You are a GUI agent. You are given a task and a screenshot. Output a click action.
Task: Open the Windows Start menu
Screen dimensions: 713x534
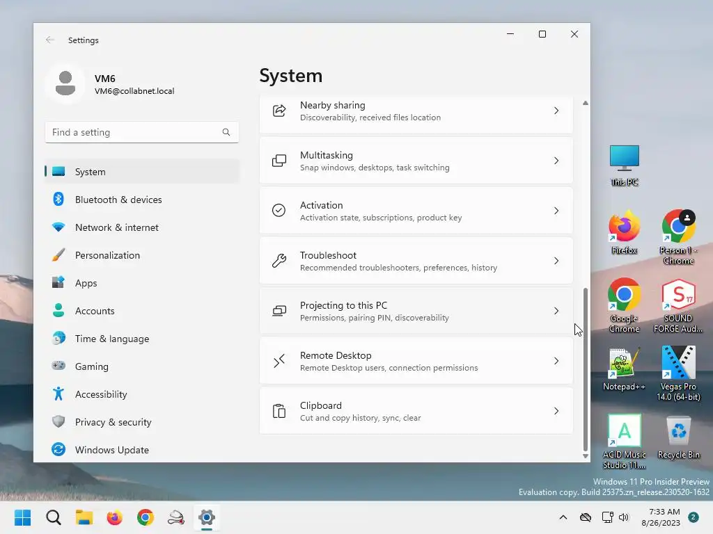click(22, 517)
